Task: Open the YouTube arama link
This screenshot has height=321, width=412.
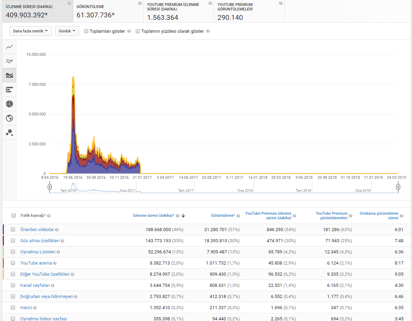Action: click(x=36, y=263)
